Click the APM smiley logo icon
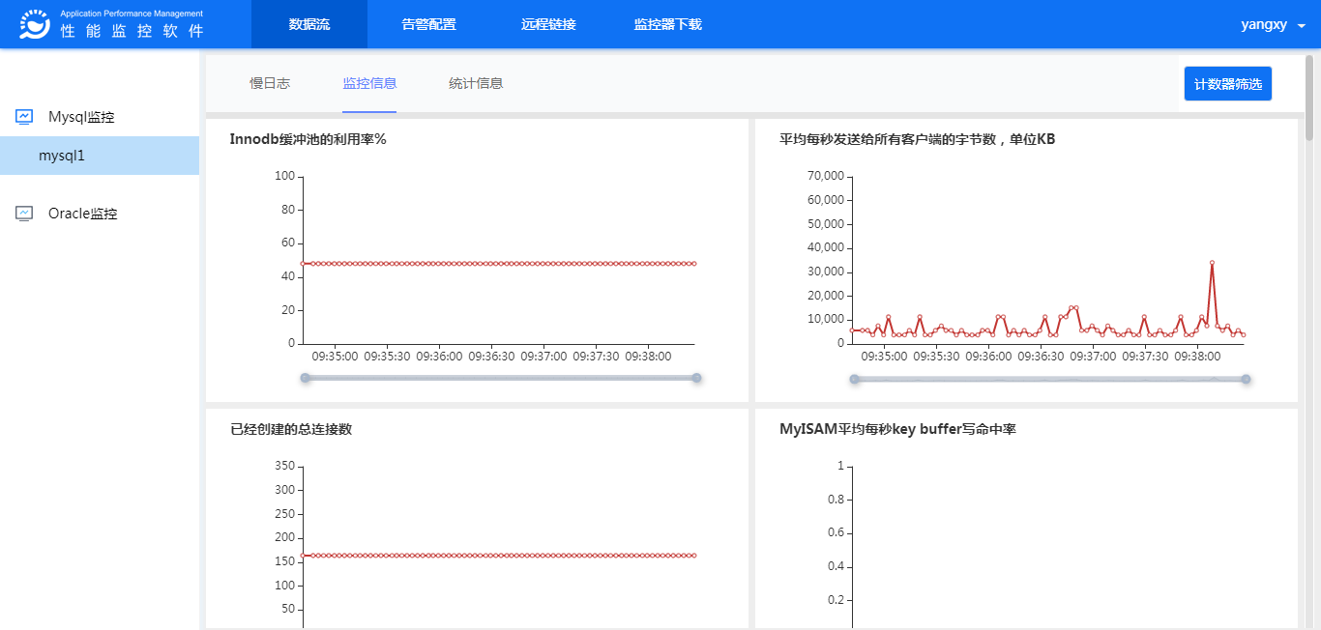1321x630 pixels. click(x=35, y=24)
